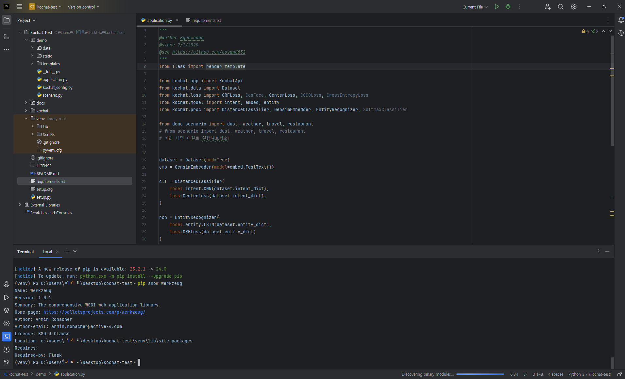Viewport: 625px width, 379px height.
Task: Open the main hamburger menu
Action: click(x=19, y=7)
